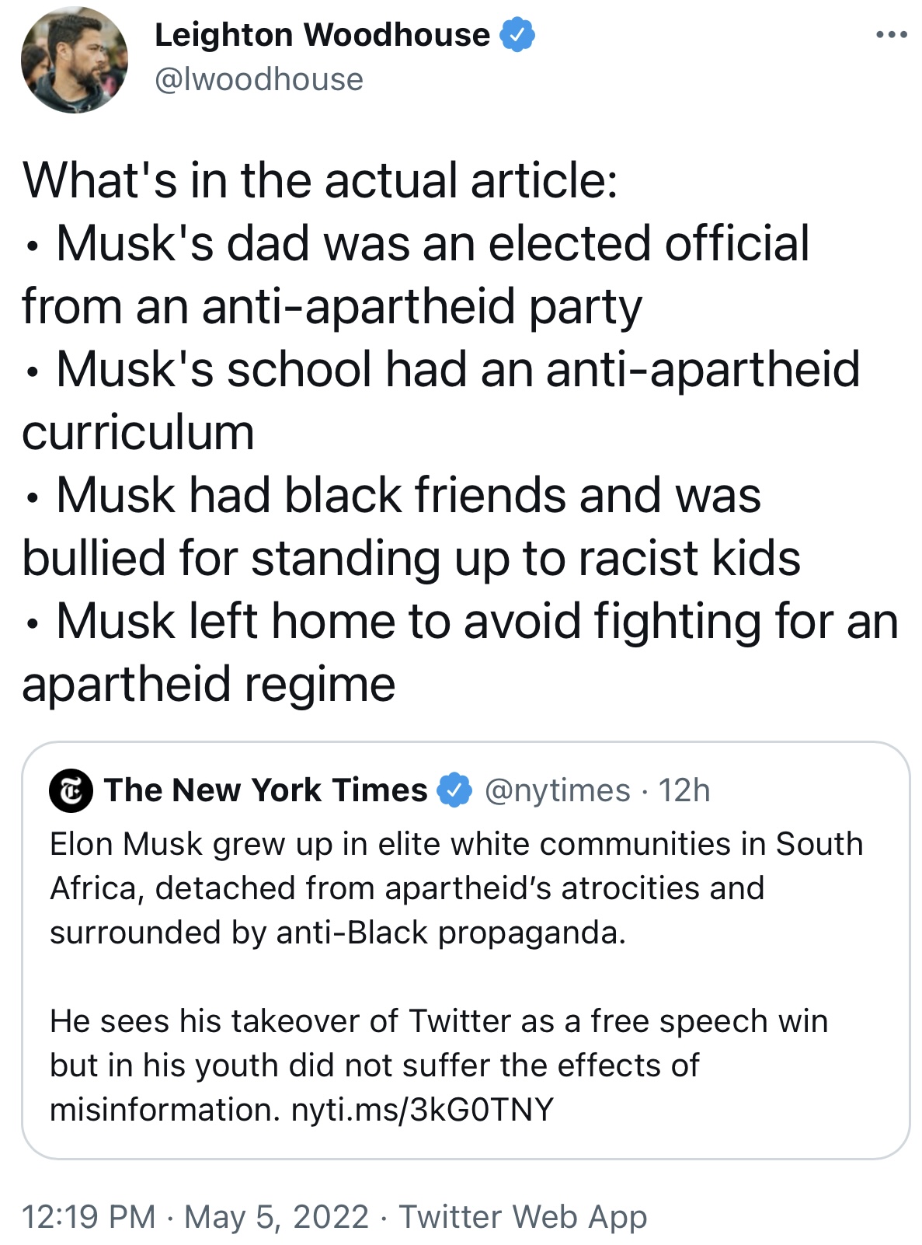Image resolution: width=922 pixels, height=1245 pixels.
Task: Click the 12h quoted tweet timestamp
Action: click(x=684, y=790)
